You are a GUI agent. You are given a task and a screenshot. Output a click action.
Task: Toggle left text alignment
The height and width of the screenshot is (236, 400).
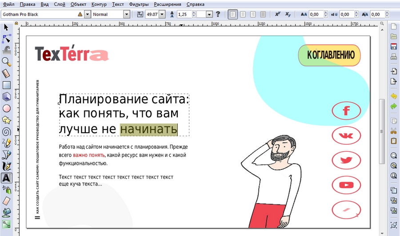coord(233,14)
